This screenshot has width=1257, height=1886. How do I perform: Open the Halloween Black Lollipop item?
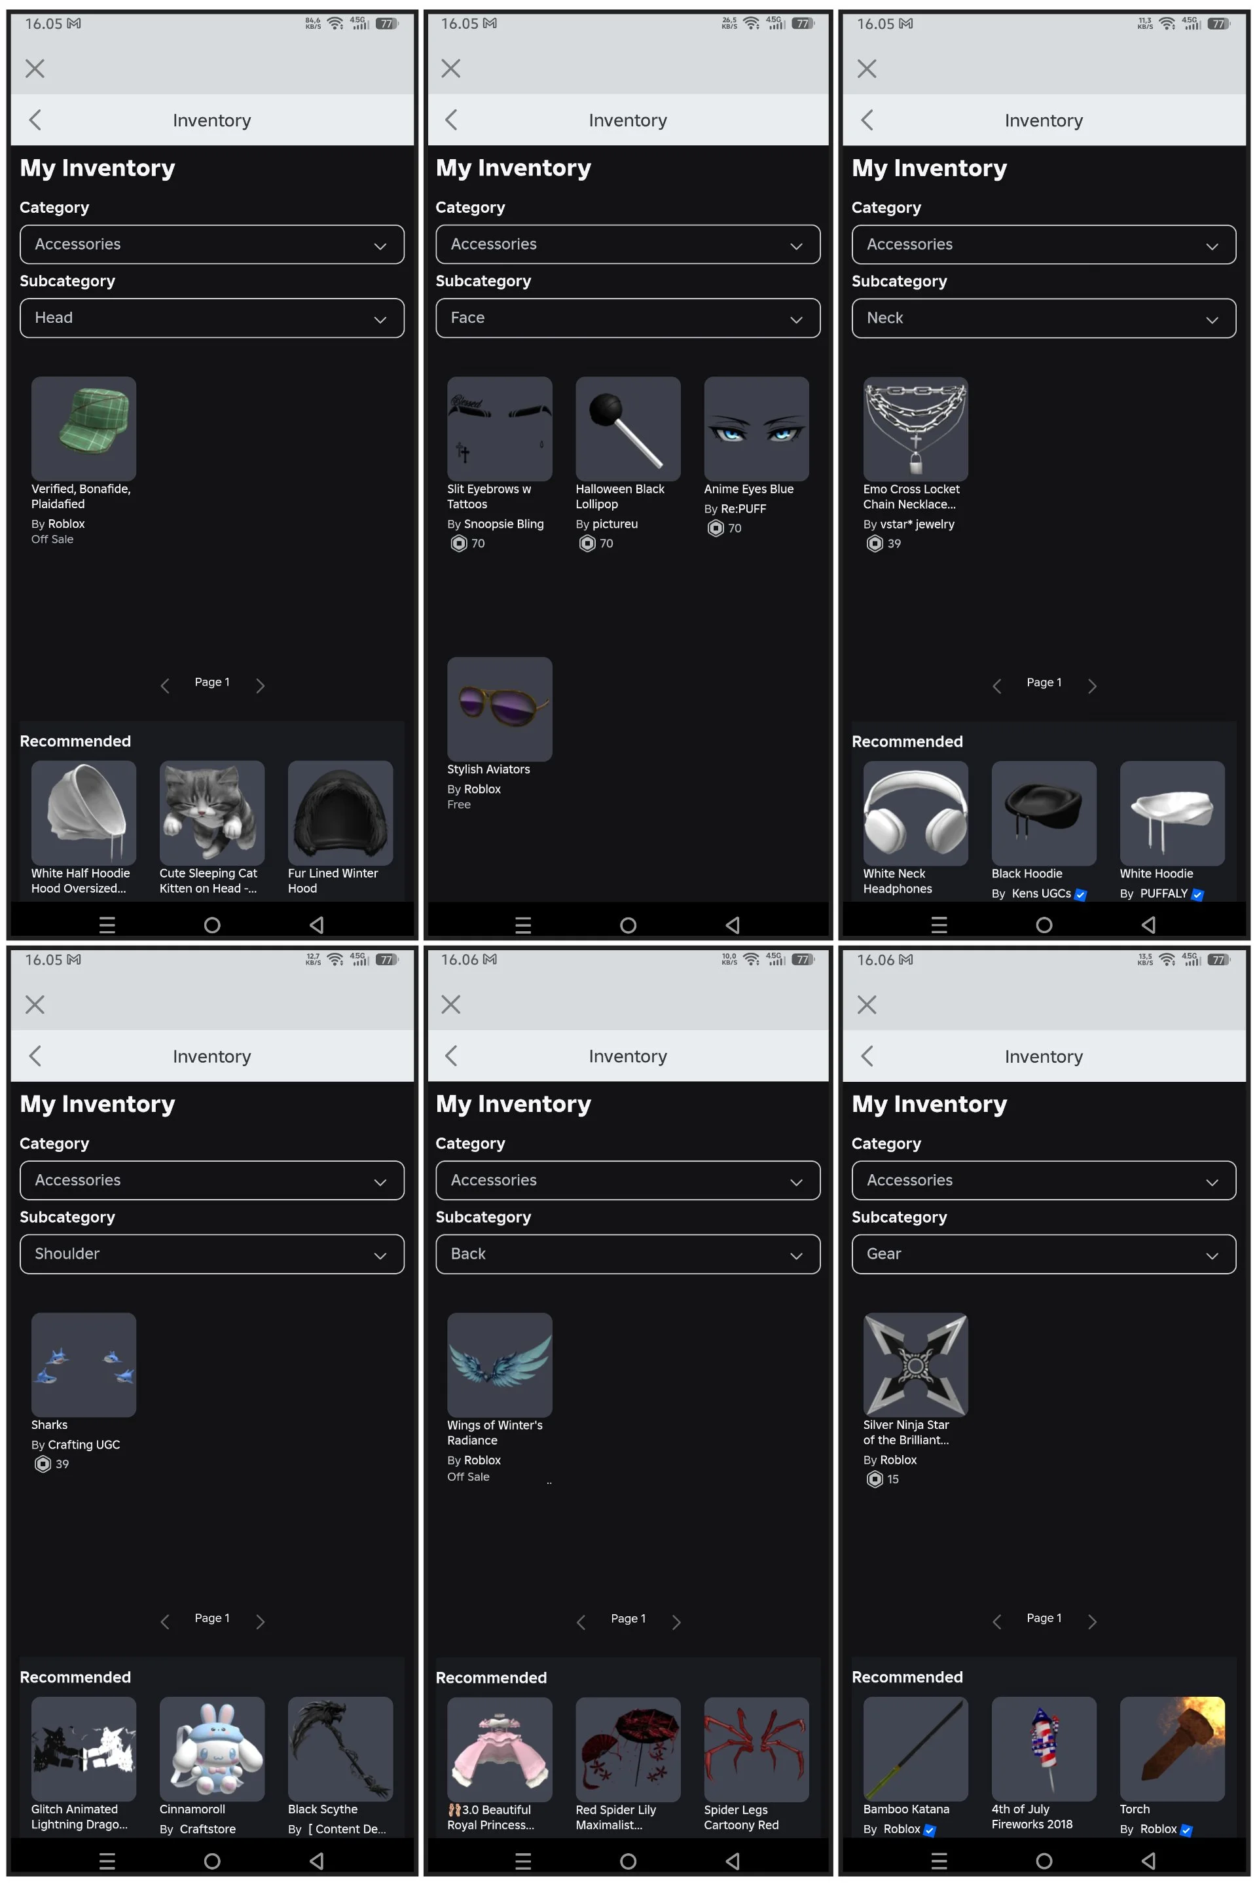pos(628,429)
